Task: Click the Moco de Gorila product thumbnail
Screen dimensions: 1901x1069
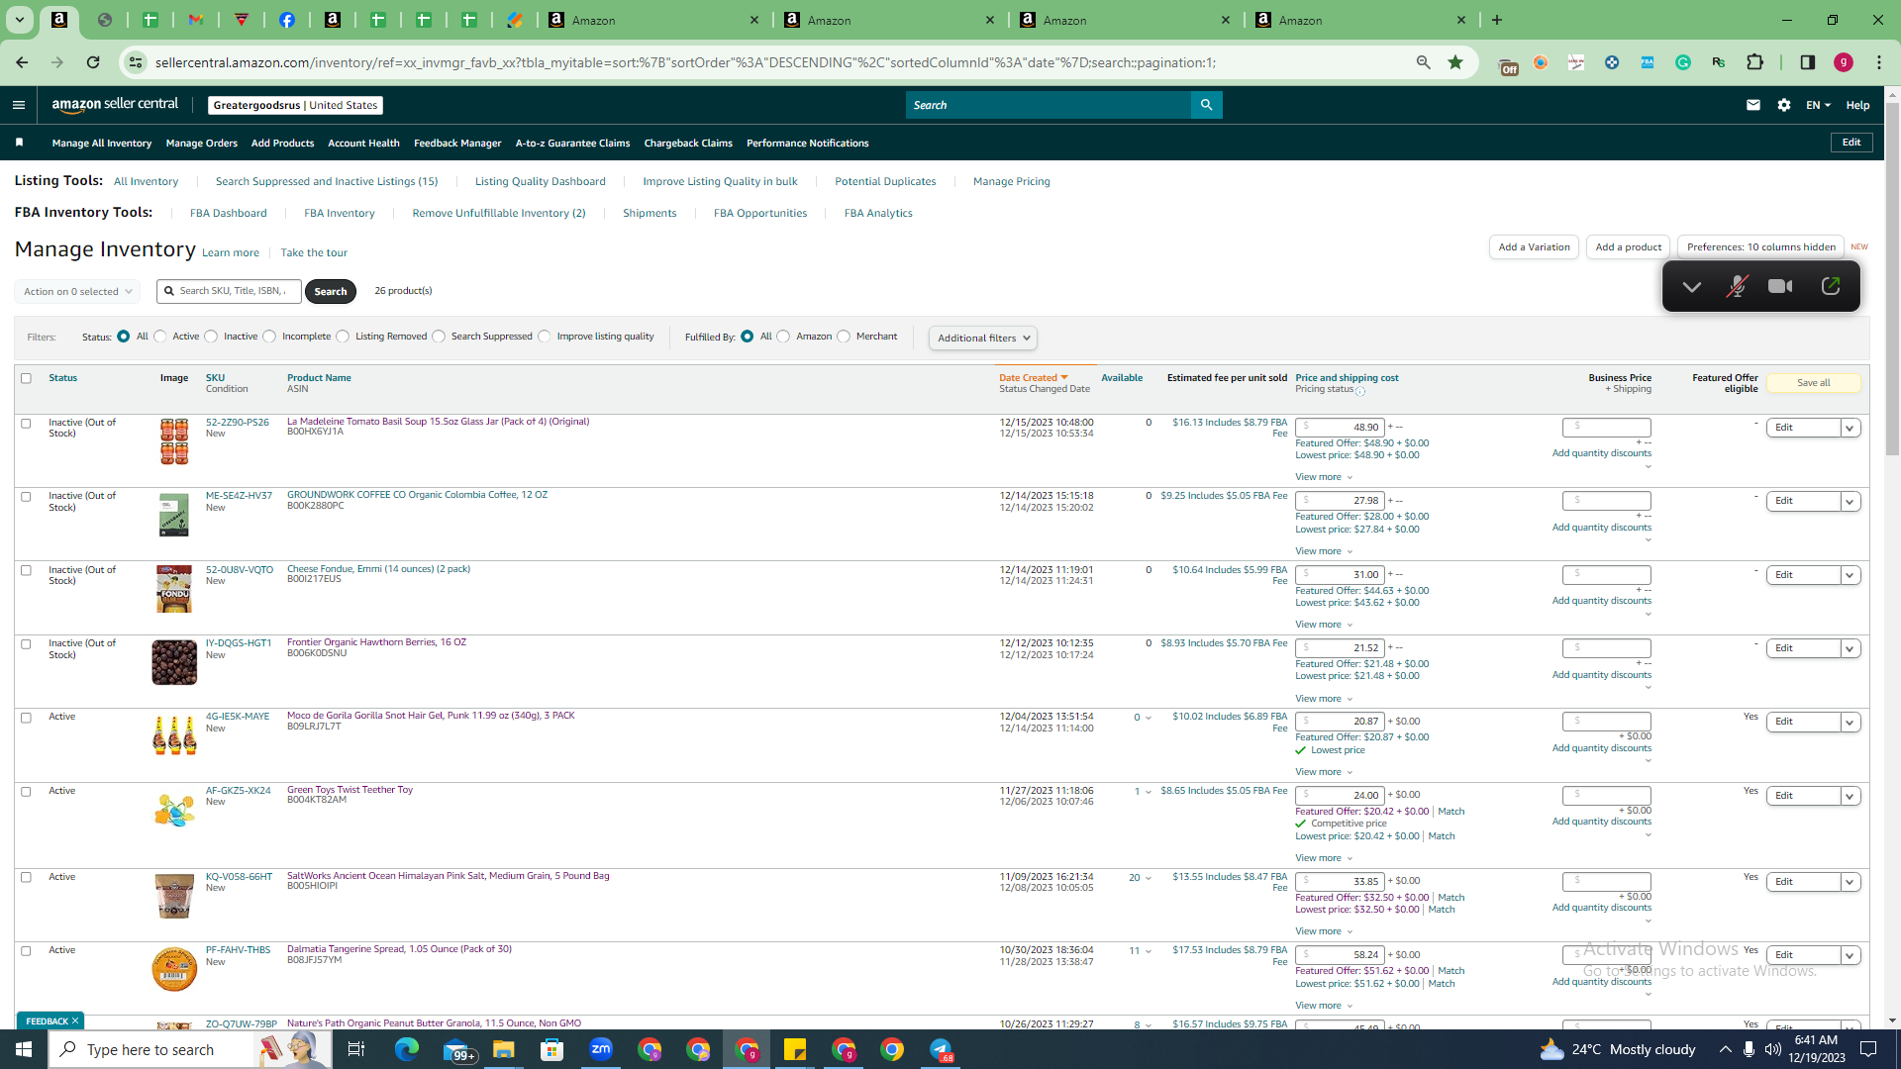Action: (x=174, y=735)
